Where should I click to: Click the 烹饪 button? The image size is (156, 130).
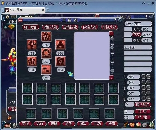coord(25,123)
